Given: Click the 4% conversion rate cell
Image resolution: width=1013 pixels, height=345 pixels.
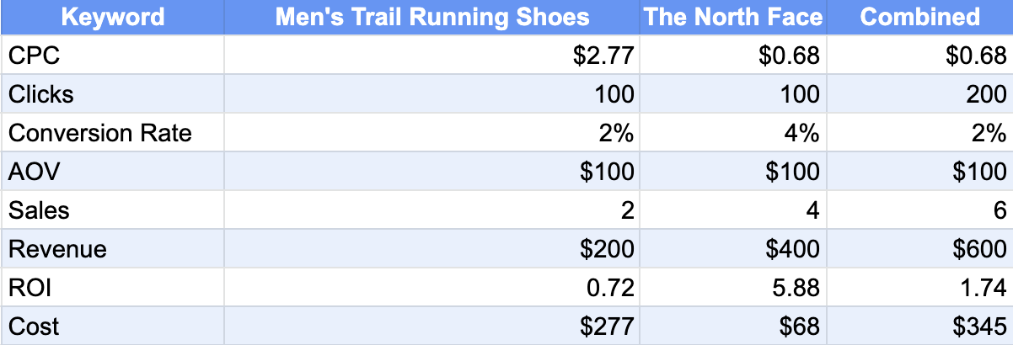Looking at the screenshot, I should tap(732, 133).
